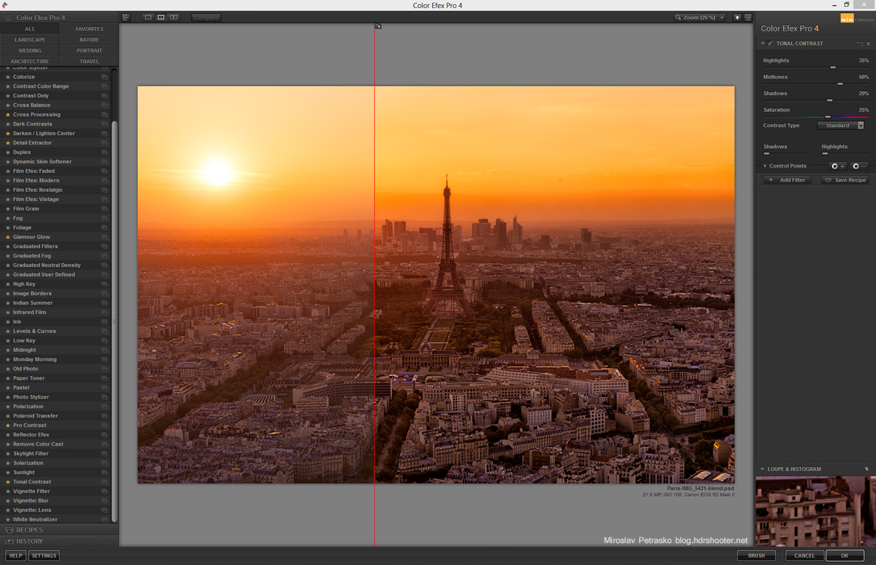876x565 pixels.
Task: Click the Midtones slider handle
Action: pos(840,84)
